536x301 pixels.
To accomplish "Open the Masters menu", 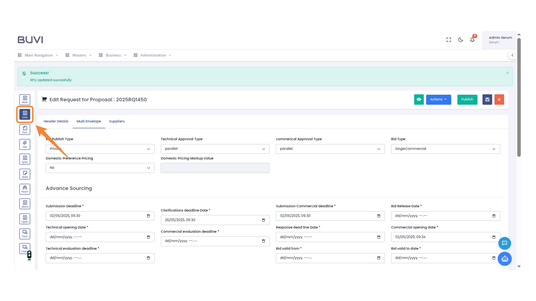I will pyautogui.click(x=79, y=55).
